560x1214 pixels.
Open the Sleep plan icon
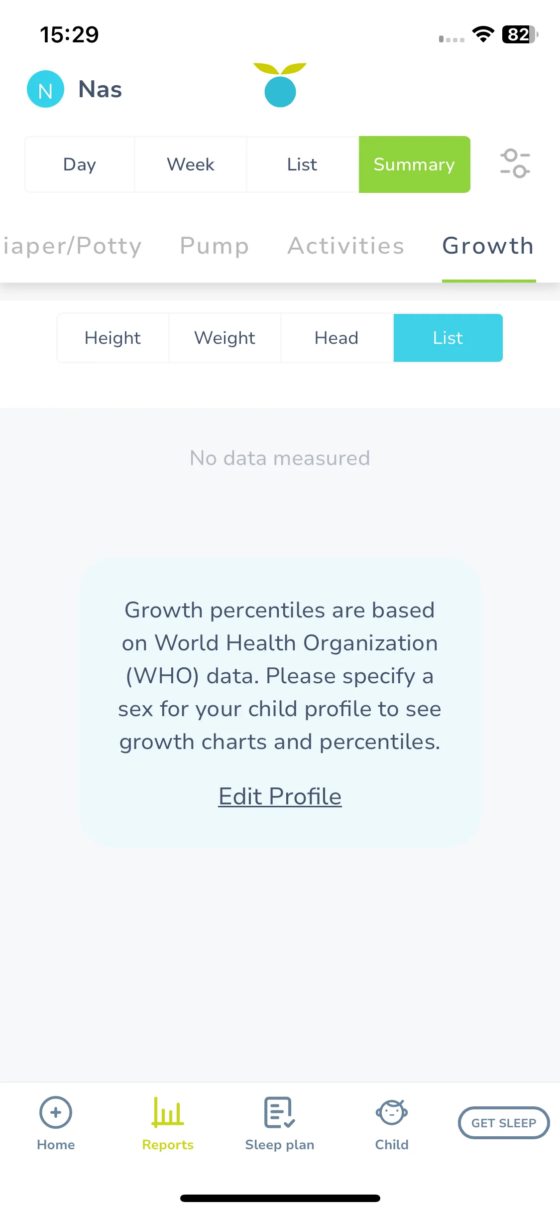[x=280, y=1112]
